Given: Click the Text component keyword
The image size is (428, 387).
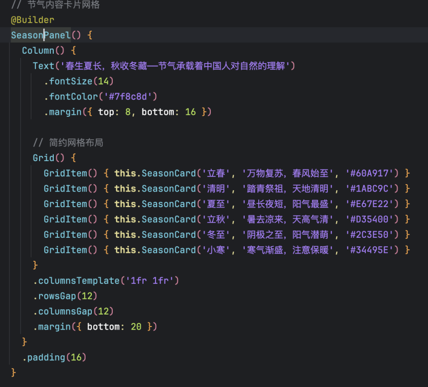Looking at the screenshot, I should pyautogui.click(x=43, y=66).
